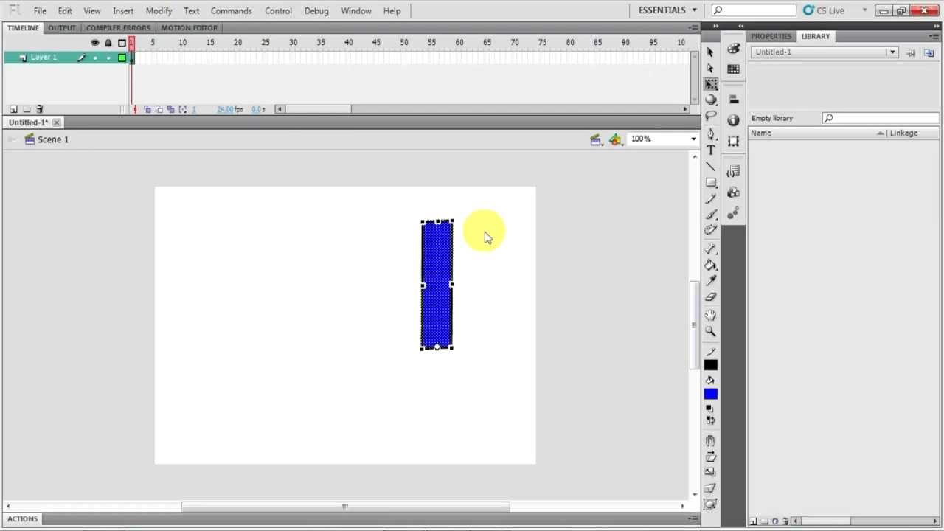Viewport: 944px width, 531px height.
Task: Select the Pen tool
Action: click(x=710, y=134)
